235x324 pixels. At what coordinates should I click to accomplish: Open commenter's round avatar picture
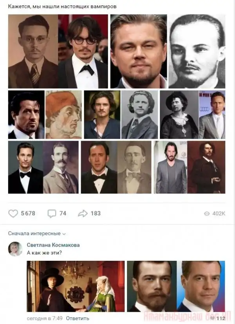16,249
